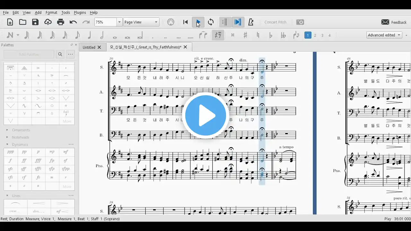Select the quarter note duration

point(90,35)
